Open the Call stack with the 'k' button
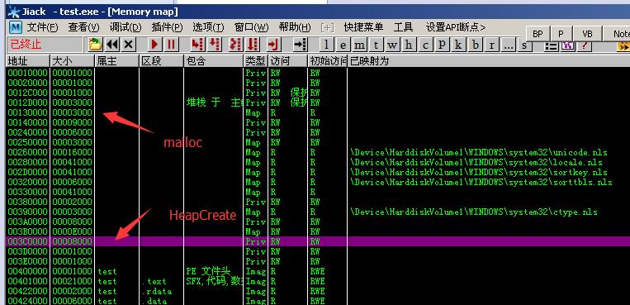Screen dimensions: 630x305 [x=458, y=45]
